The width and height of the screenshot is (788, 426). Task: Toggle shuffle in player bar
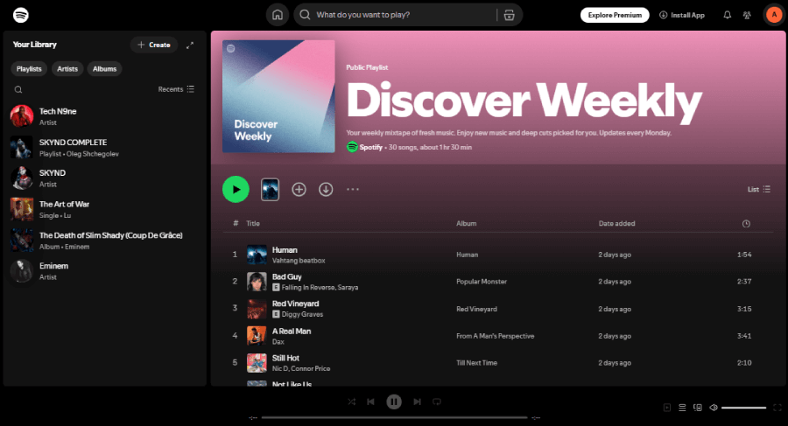click(x=352, y=402)
